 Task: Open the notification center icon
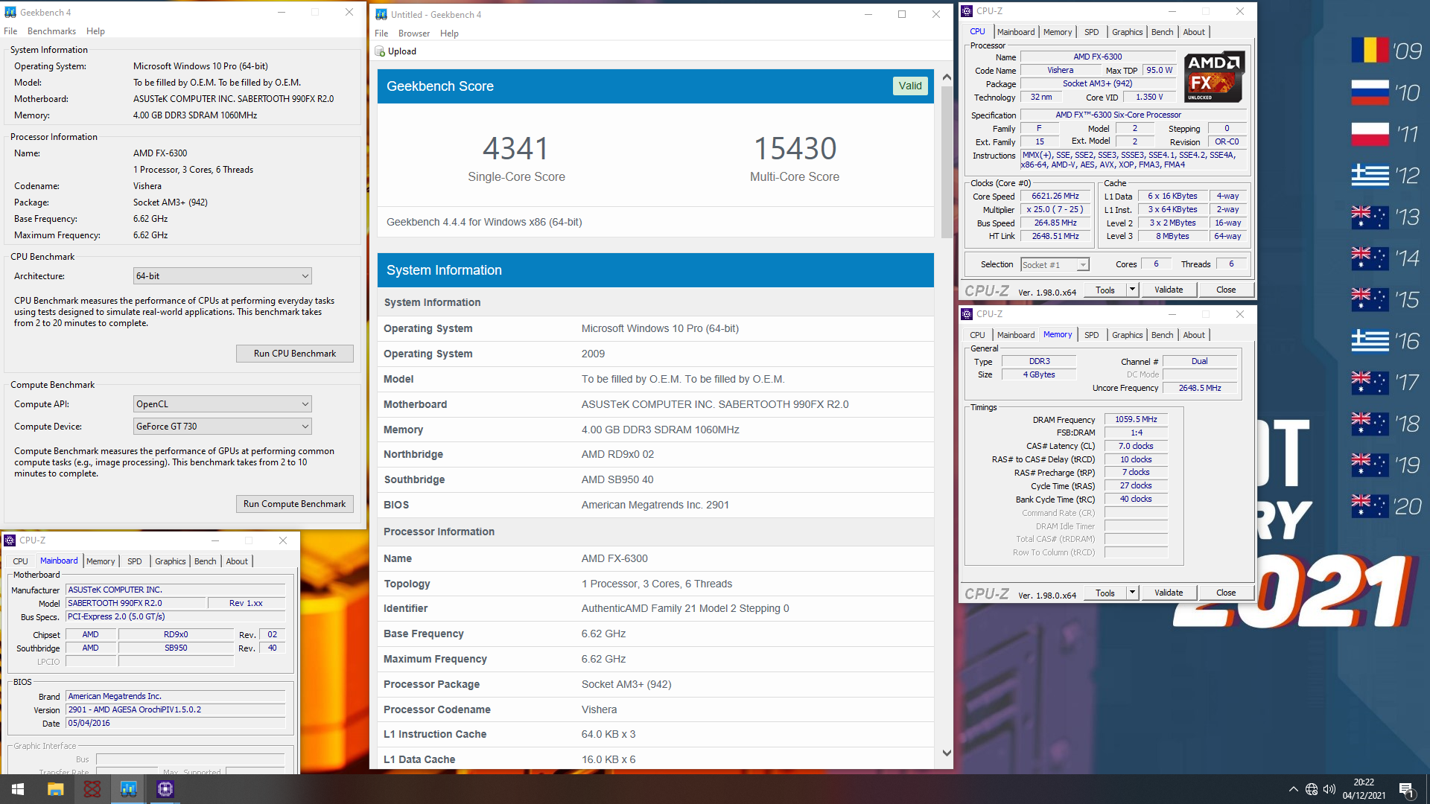[1406, 789]
